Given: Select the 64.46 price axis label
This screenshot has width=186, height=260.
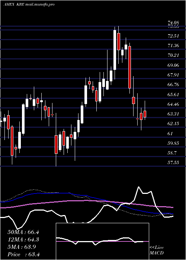Looking at the screenshot, I should (173, 104).
